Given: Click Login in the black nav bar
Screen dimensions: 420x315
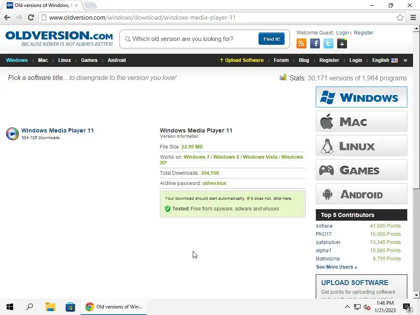Looking at the screenshot, I should pos(356,60).
